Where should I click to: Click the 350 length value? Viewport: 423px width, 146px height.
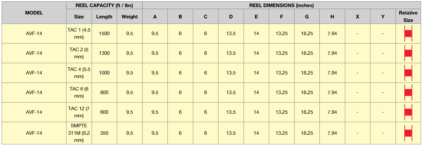pos(104,133)
